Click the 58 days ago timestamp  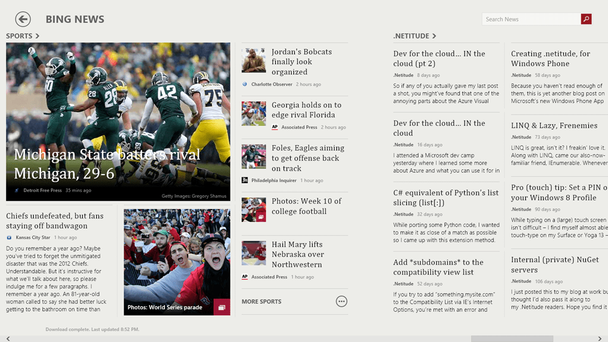[547, 75]
